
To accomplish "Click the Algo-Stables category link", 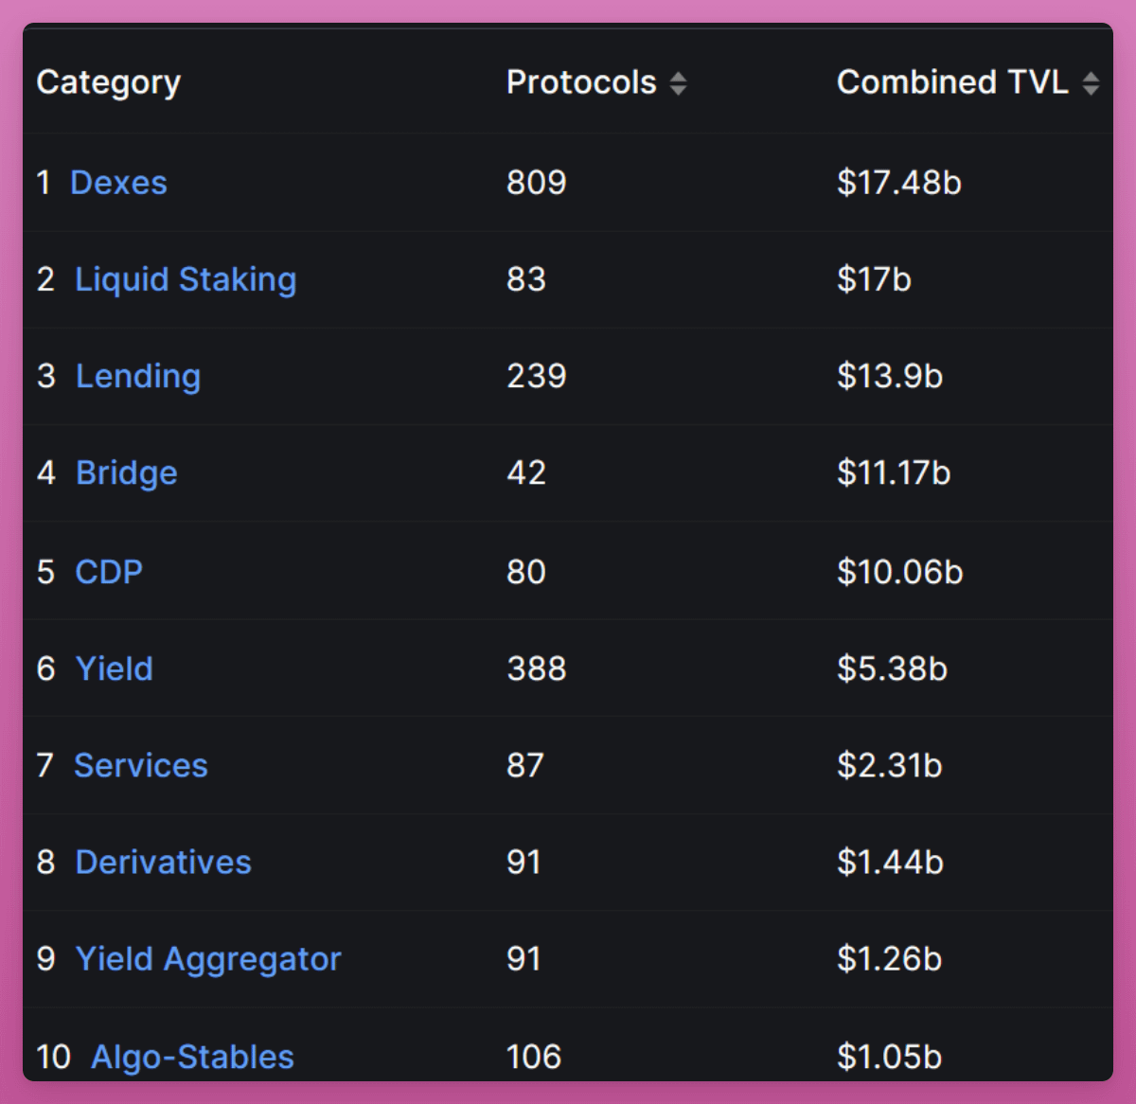I will pyautogui.click(x=192, y=1057).
